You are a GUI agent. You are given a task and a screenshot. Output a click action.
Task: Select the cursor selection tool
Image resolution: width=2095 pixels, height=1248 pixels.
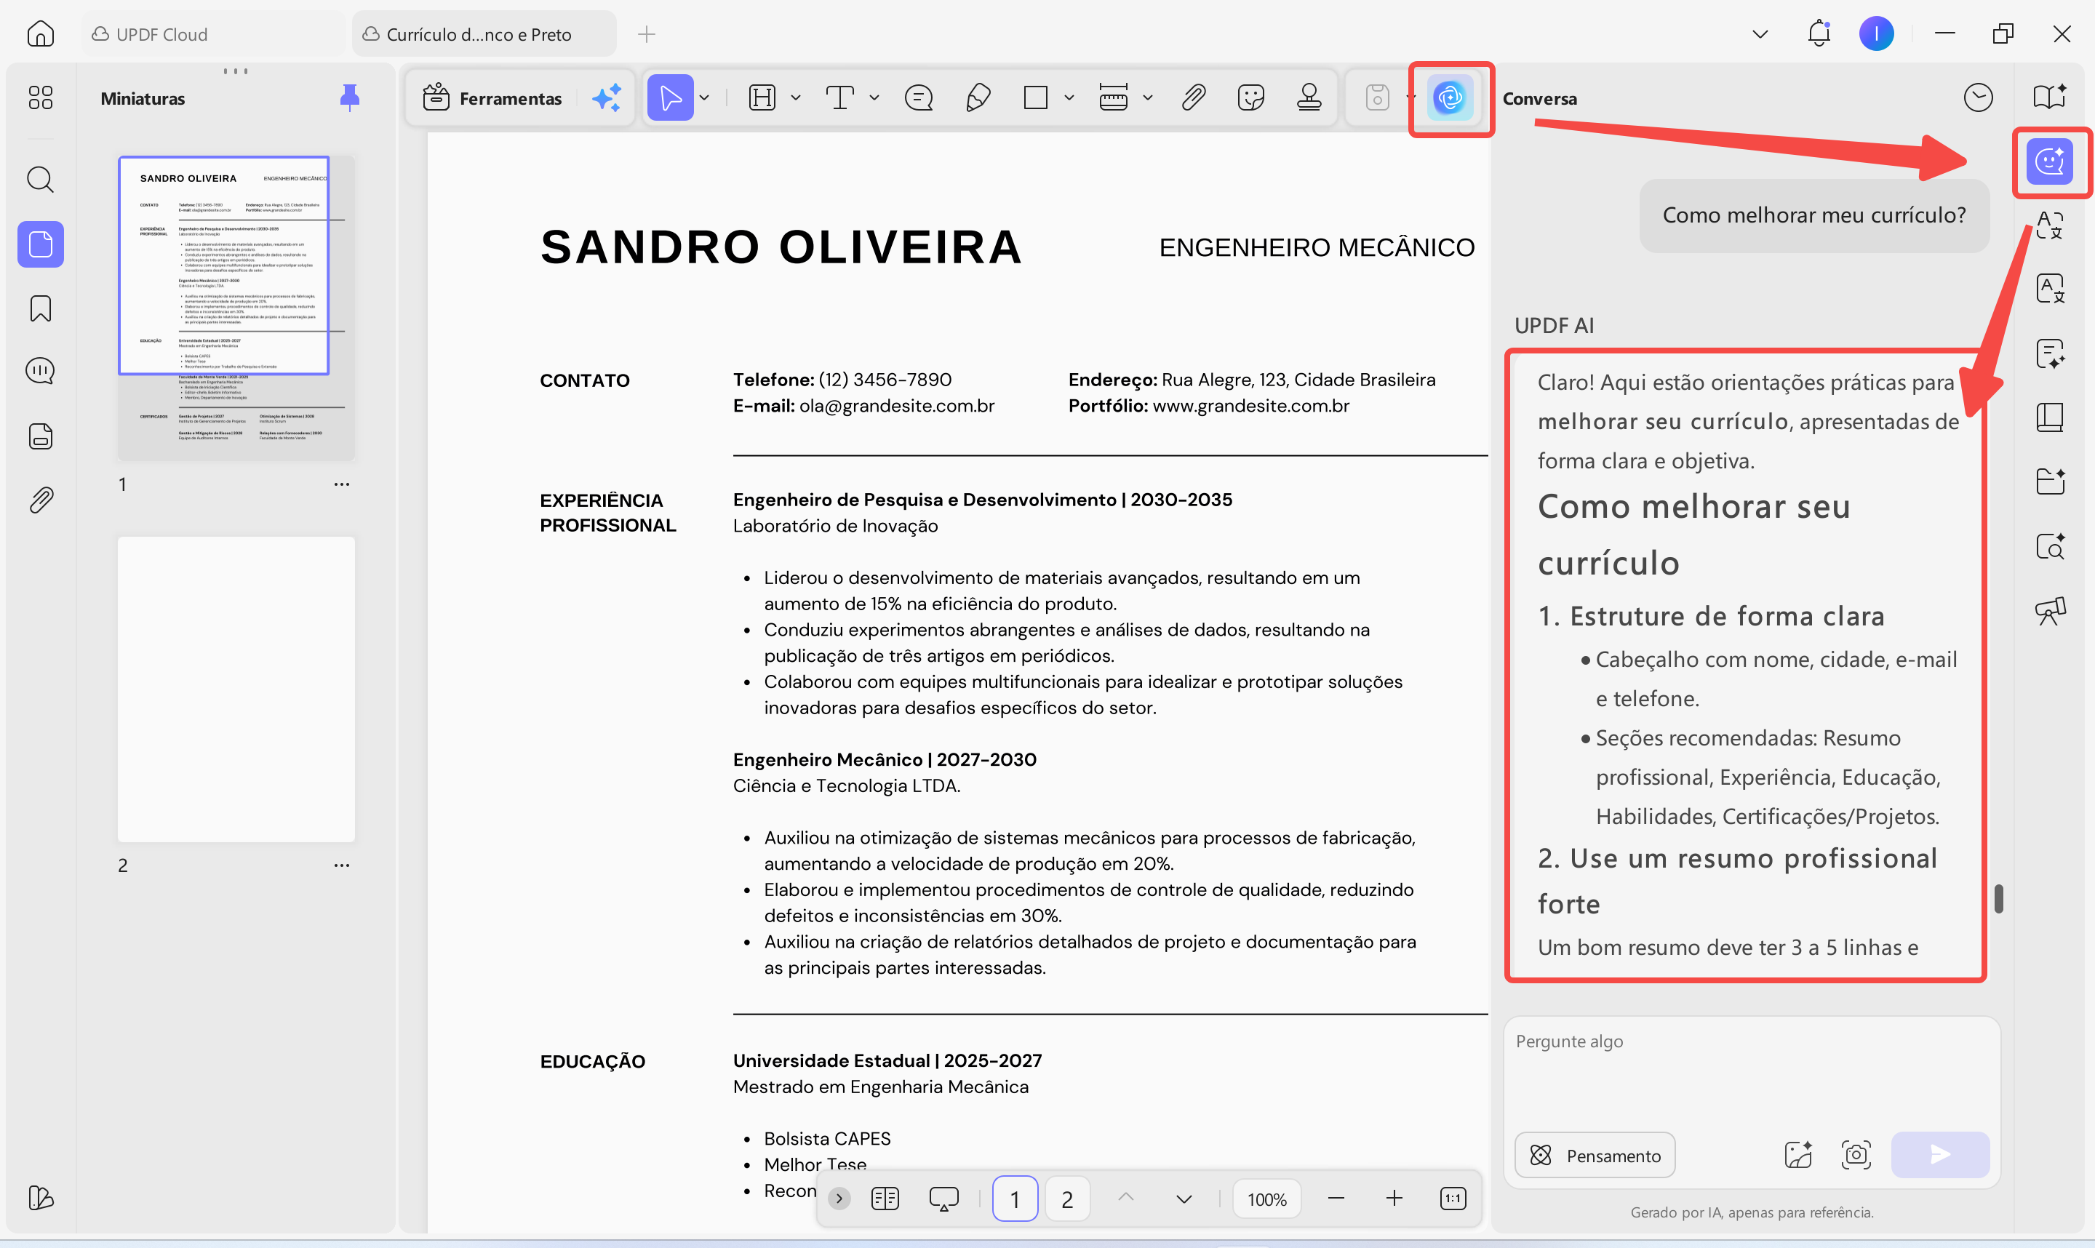click(670, 97)
